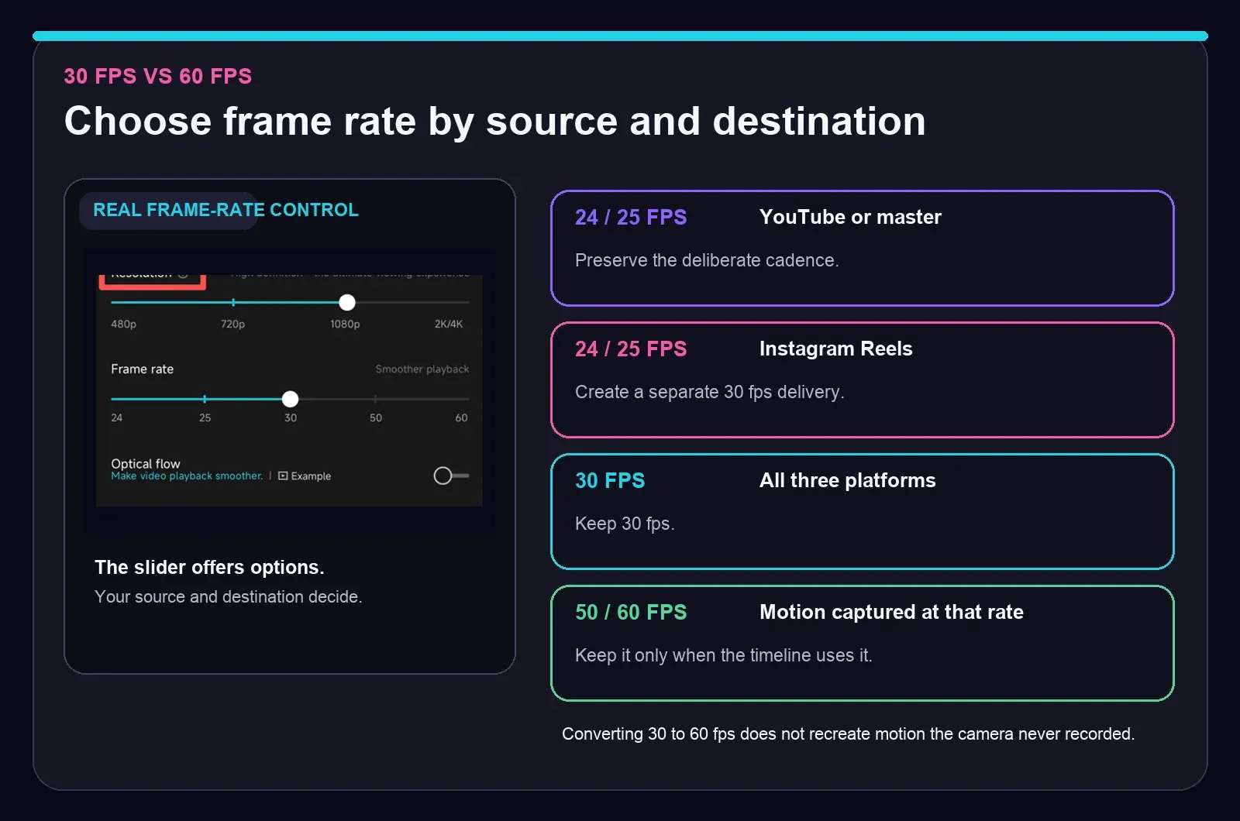1240x821 pixels.
Task: Click the 480p resolution label
Action: point(123,324)
